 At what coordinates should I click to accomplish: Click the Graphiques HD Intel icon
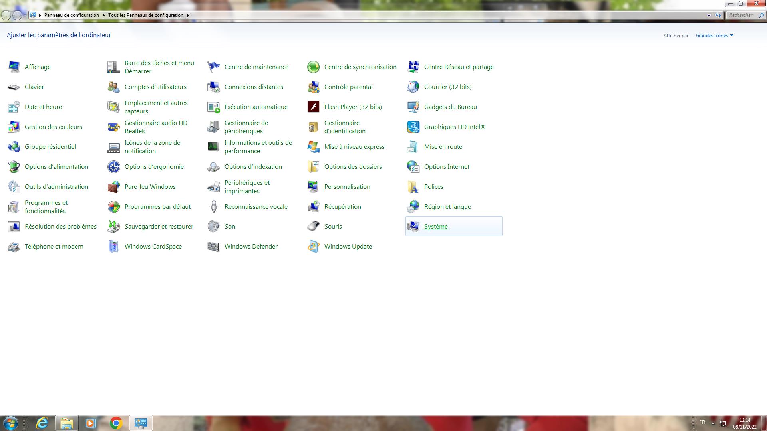pos(413,127)
